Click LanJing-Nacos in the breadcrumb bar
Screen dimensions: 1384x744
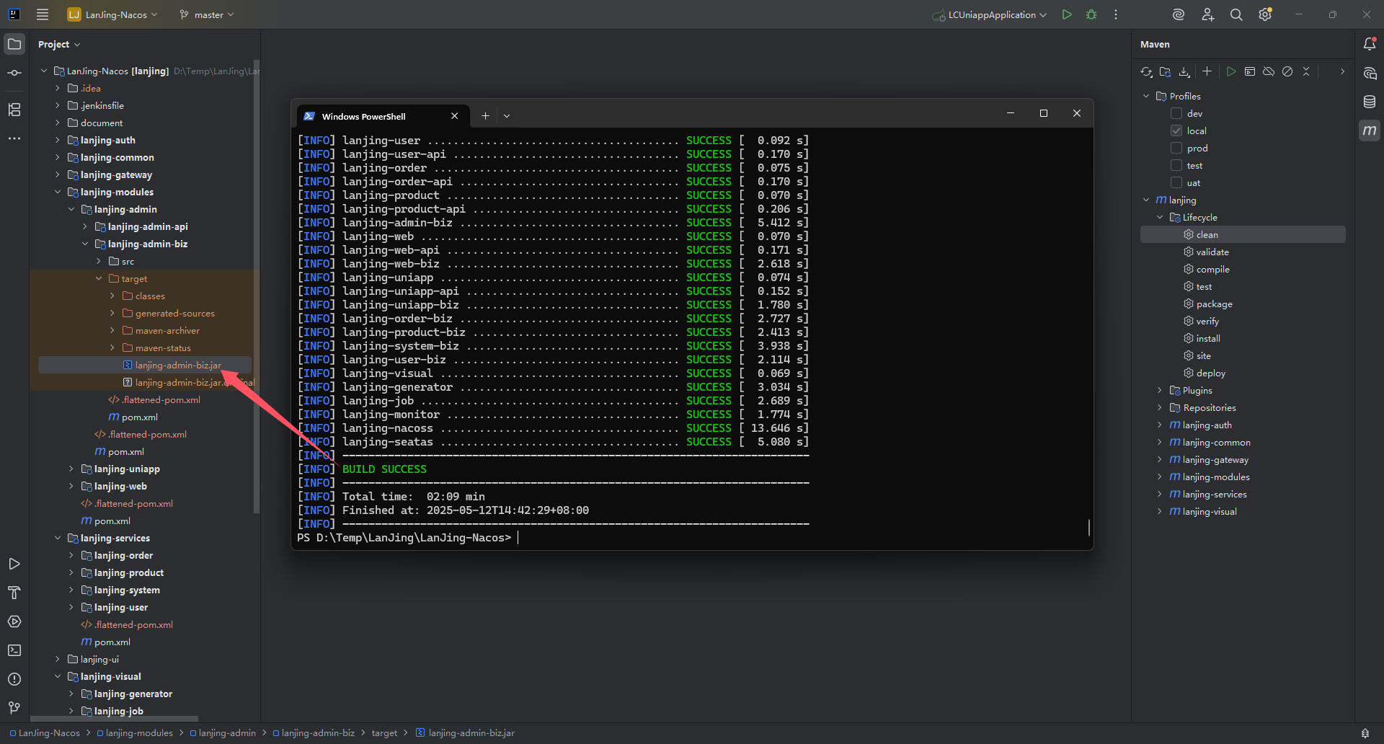[49, 732]
